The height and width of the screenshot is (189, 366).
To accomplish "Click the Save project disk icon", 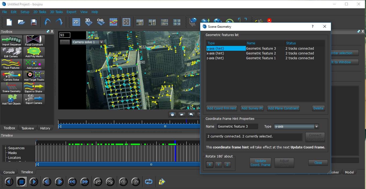I will pos(34,22).
